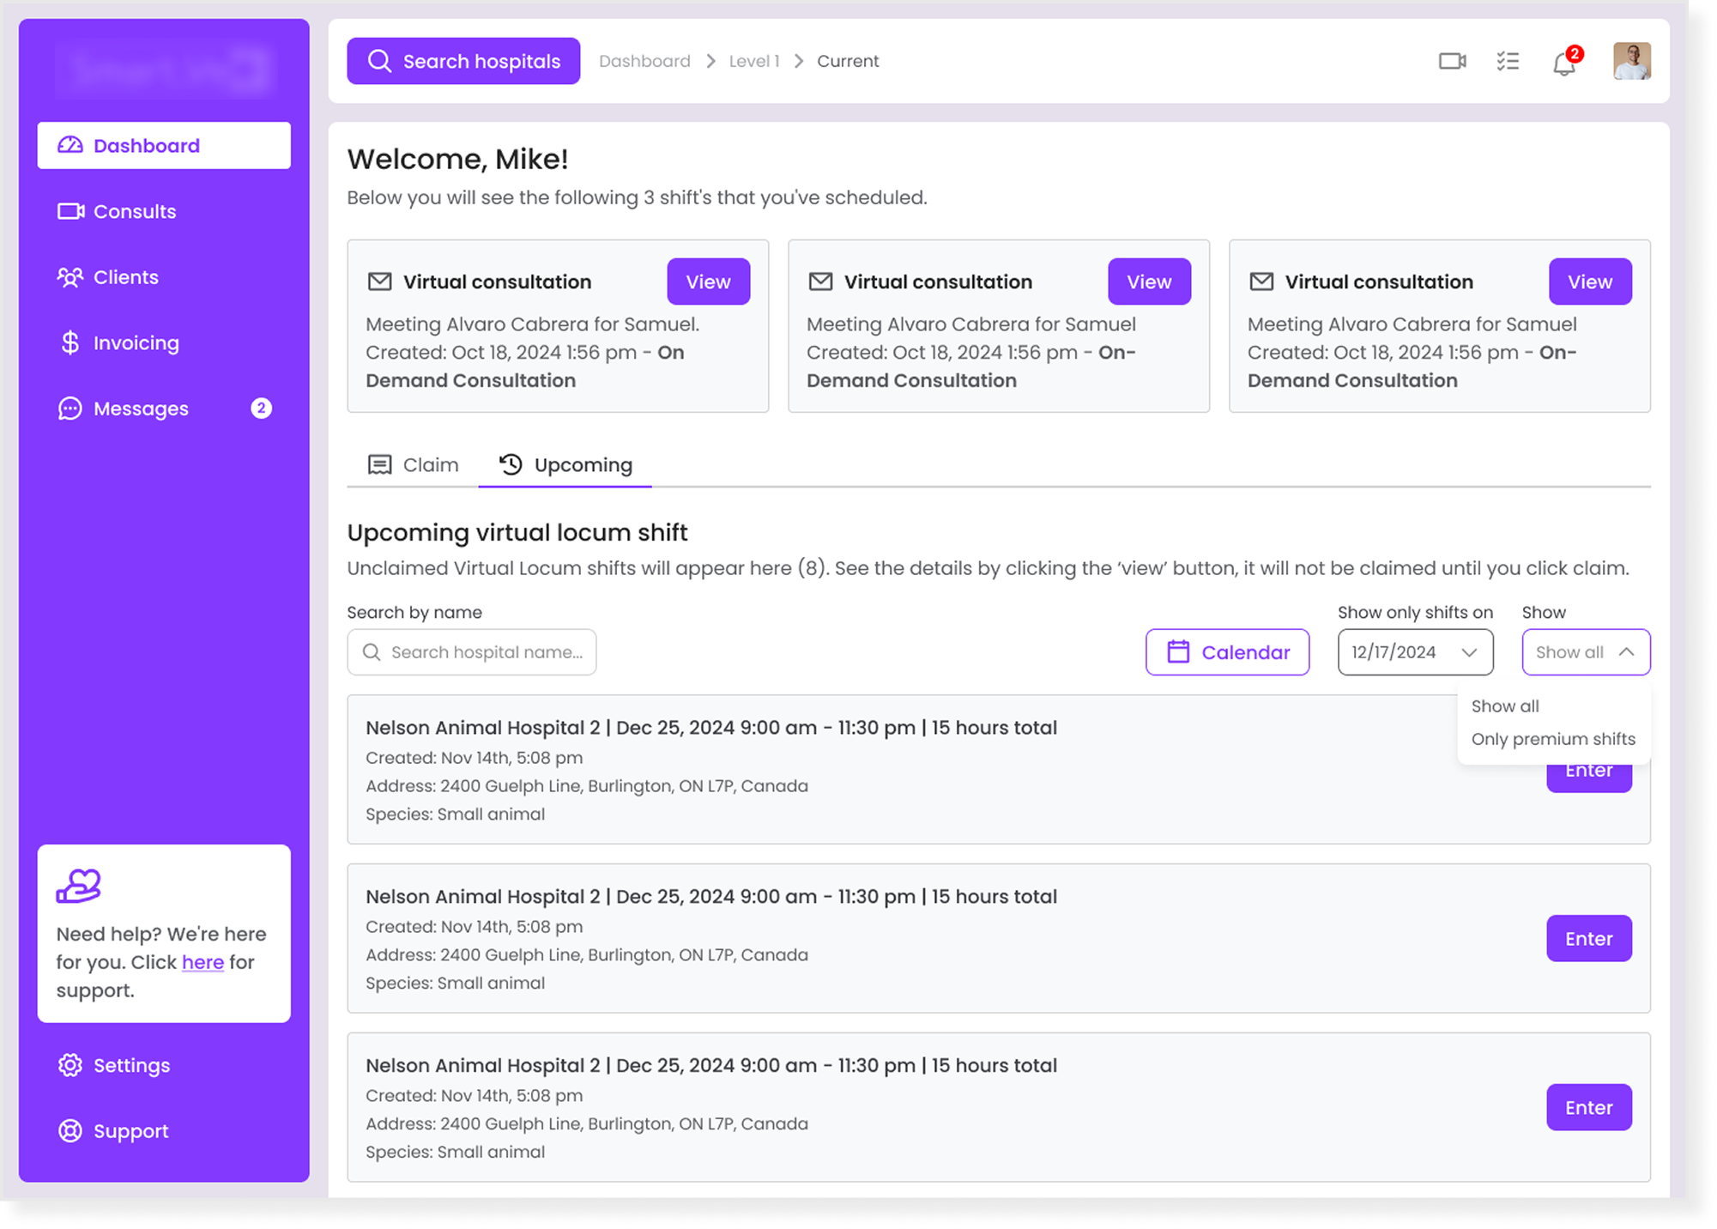Open Settings gear in the sidebar
1717x1229 pixels.
click(x=131, y=1065)
